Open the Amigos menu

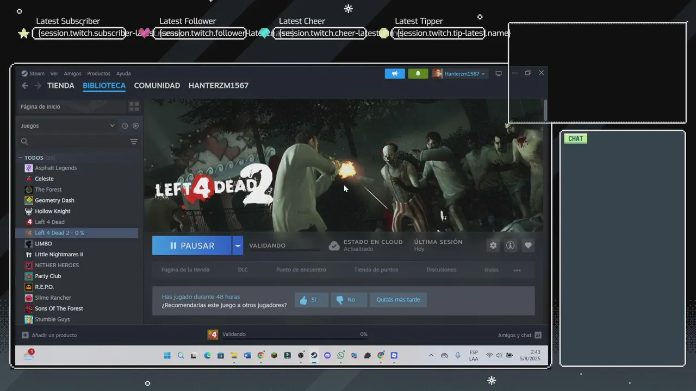(72, 73)
